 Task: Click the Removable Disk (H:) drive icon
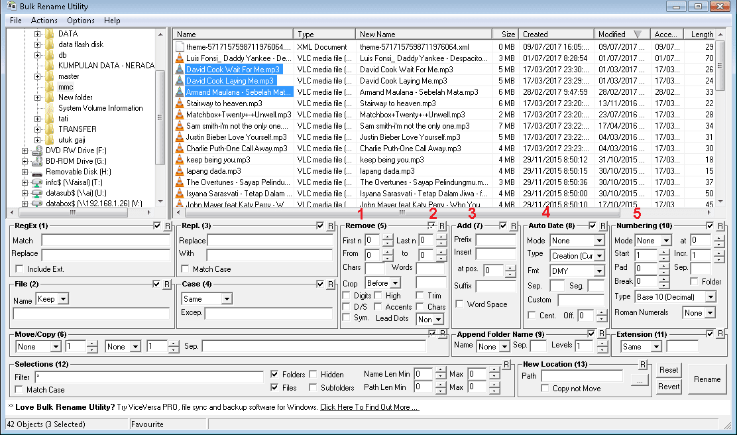(x=37, y=172)
